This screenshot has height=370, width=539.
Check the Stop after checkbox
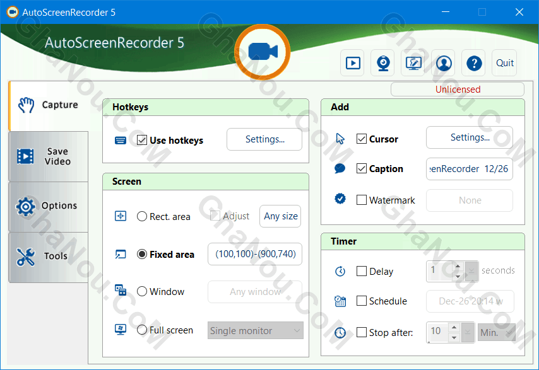[x=361, y=332]
